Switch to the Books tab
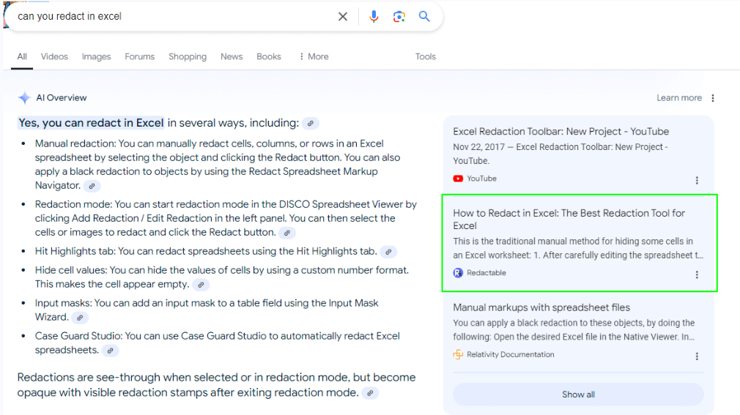The width and height of the screenshot is (740, 415). (x=269, y=56)
